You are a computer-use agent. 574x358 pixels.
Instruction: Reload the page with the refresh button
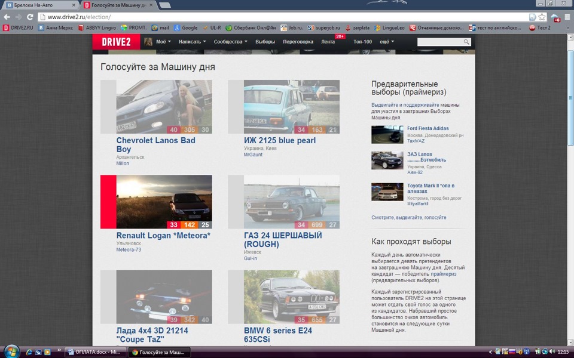[30, 17]
